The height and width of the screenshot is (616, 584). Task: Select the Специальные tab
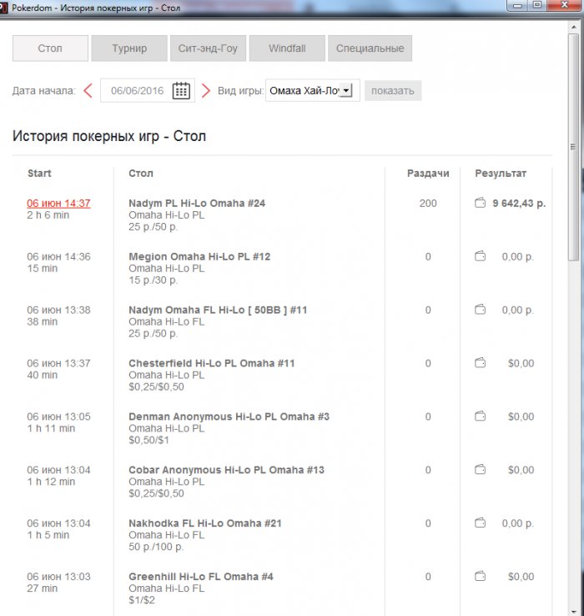[370, 48]
